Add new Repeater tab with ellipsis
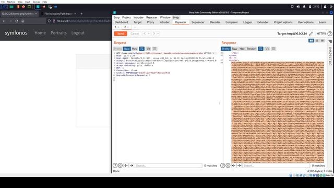The width and height of the screenshot is (334, 188). pyautogui.click(x=135, y=27)
